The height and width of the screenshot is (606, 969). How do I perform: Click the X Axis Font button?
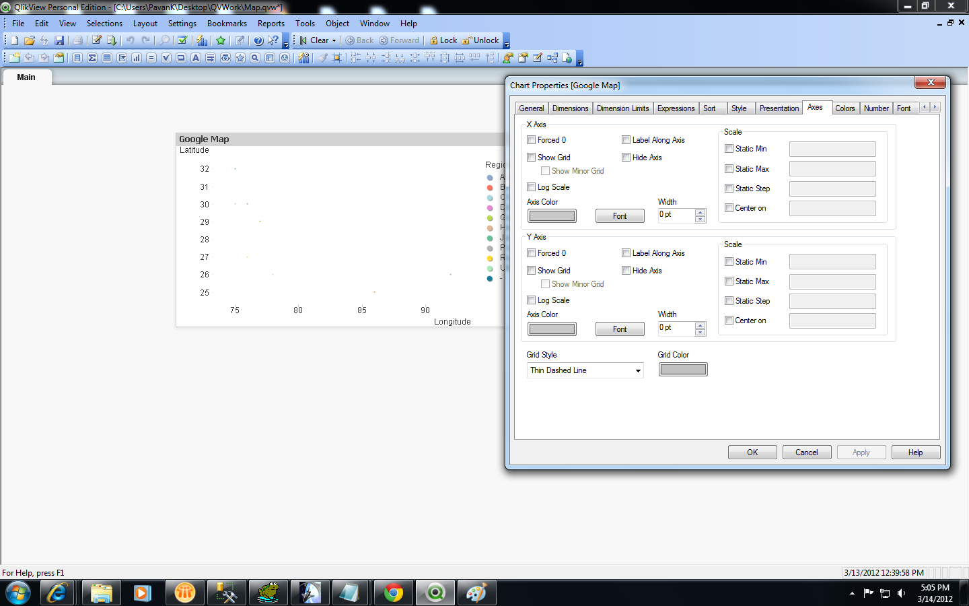(620, 216)
